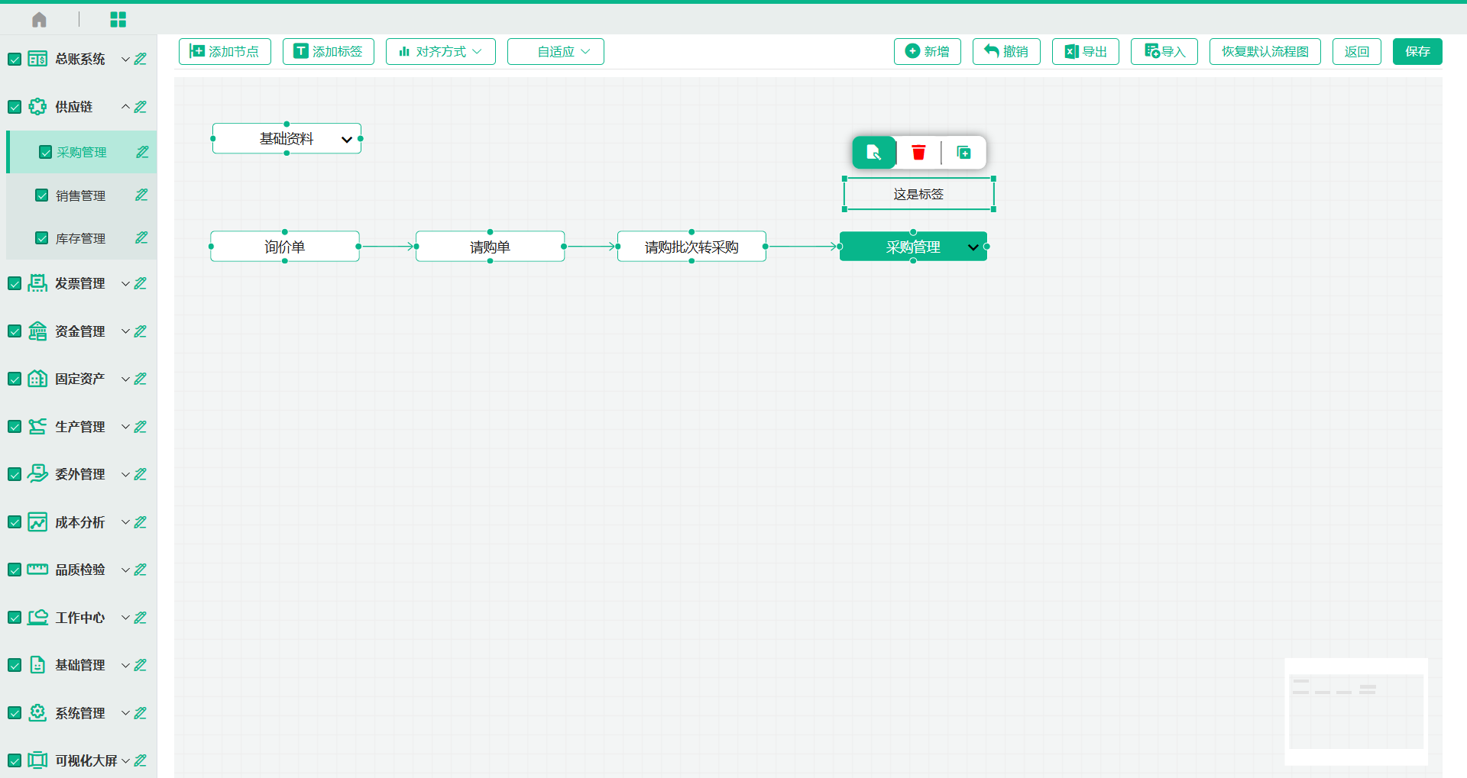Select the 询价单 flow node
The image size is (1467, 778).
click(285, 247)
